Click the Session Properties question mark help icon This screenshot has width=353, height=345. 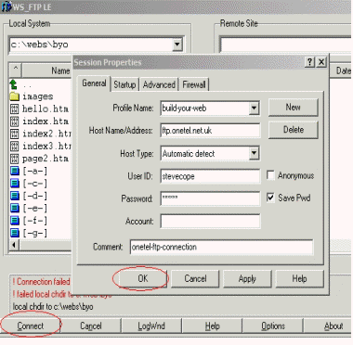click(x=309, y=62)
